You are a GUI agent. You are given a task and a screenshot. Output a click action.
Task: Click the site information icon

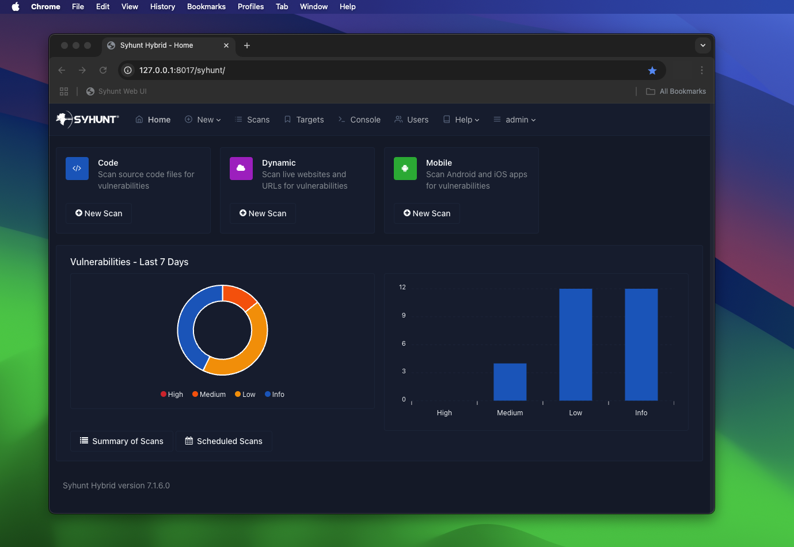[x=128, y=70]
